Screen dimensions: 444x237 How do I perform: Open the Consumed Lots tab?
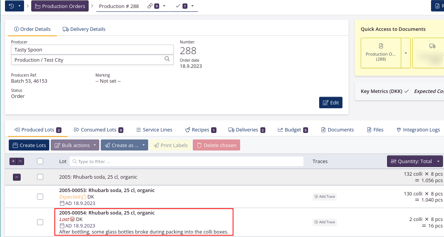tap(98, 130)
